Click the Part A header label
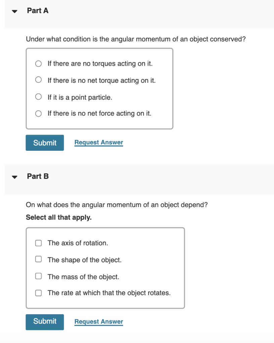 pyautogui.click(x=38, y=11)
